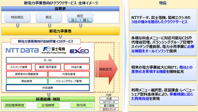Screen dimensions: 198x112
Task: Click 3社の強みを融合したクラウドサービス blue text
Action: coord(159,22)
